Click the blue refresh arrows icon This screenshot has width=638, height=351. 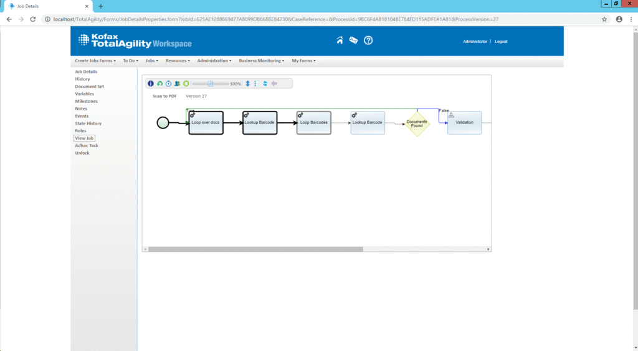pos(265,84)
